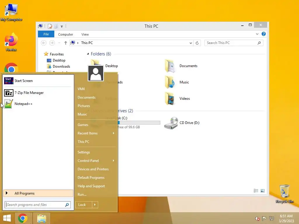Refresh the This PC view

[x=197, y=43]
